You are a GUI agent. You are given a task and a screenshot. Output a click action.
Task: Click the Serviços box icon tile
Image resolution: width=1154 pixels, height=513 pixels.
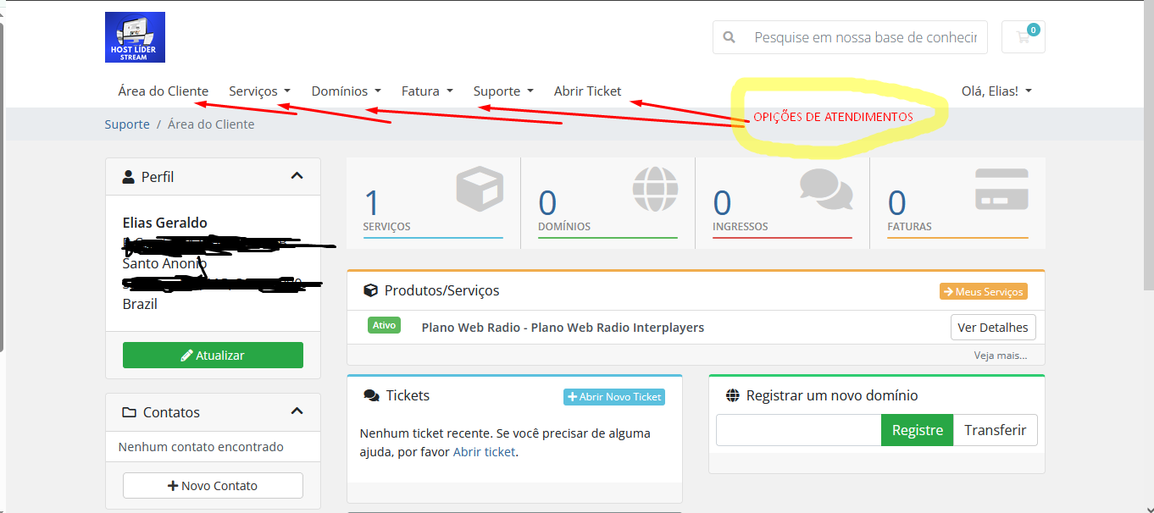479,190
